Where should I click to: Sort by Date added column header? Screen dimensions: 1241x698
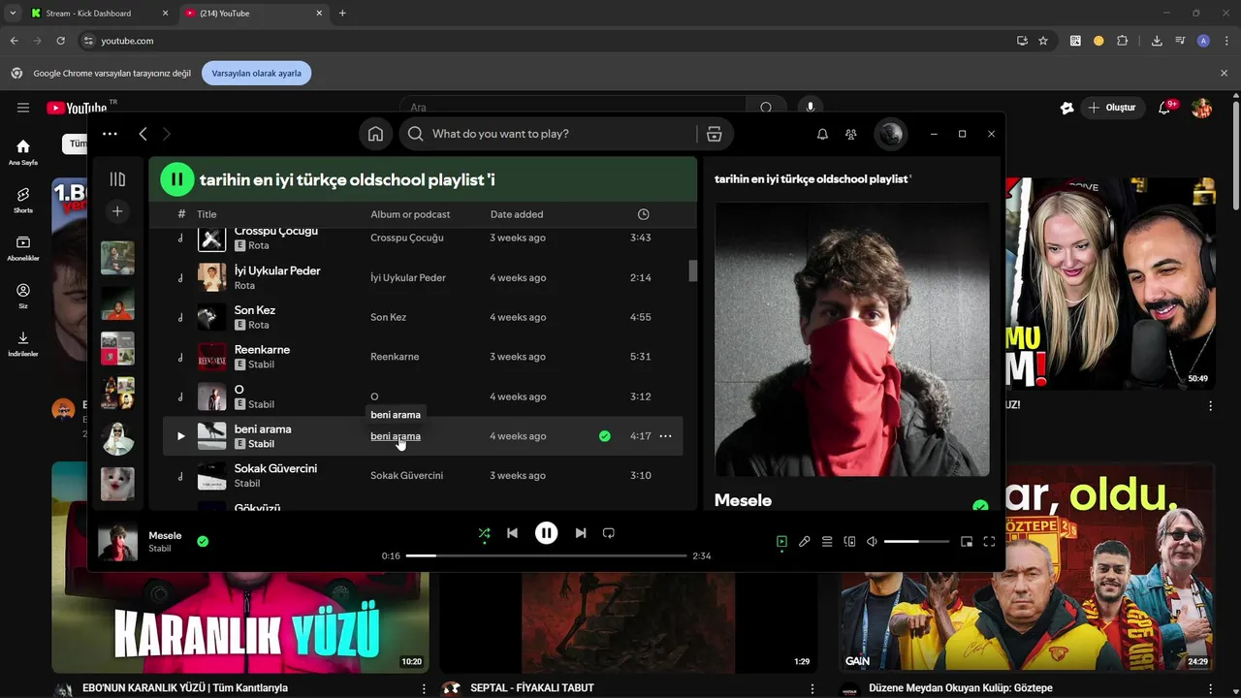[x=517, y=214]
